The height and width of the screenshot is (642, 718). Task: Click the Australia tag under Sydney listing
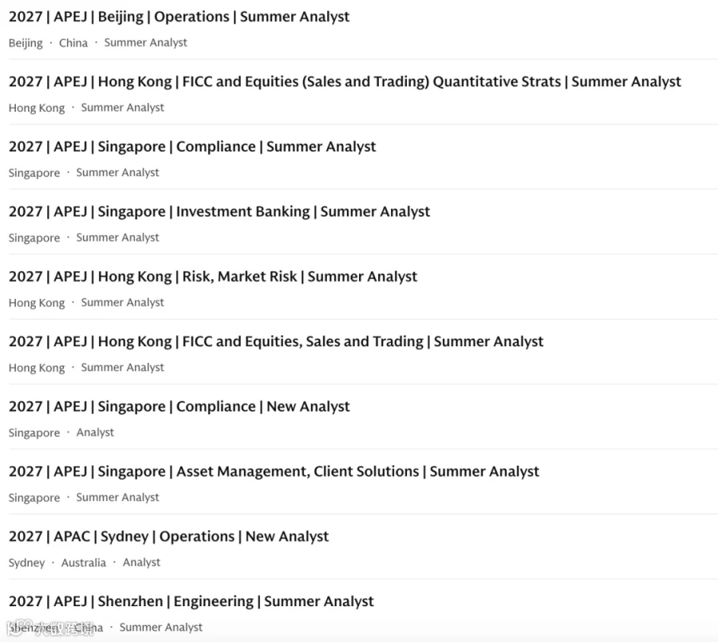click(x=83, y=563)
